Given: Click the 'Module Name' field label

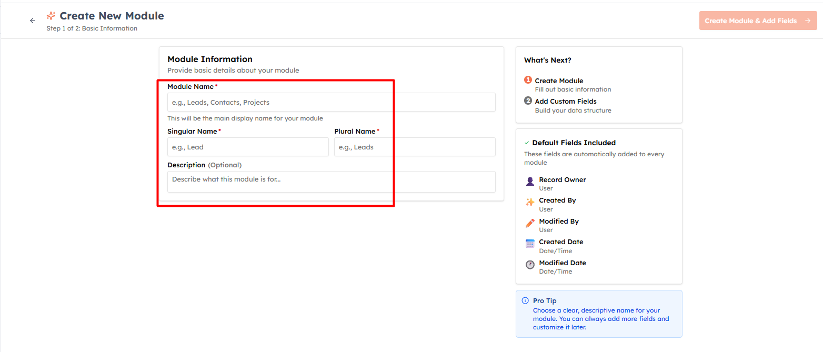Looking at the screenshot, I should (x=190, y=86).
